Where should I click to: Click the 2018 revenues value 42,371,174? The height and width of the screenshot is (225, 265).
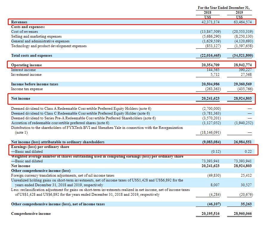coord(211,22)
